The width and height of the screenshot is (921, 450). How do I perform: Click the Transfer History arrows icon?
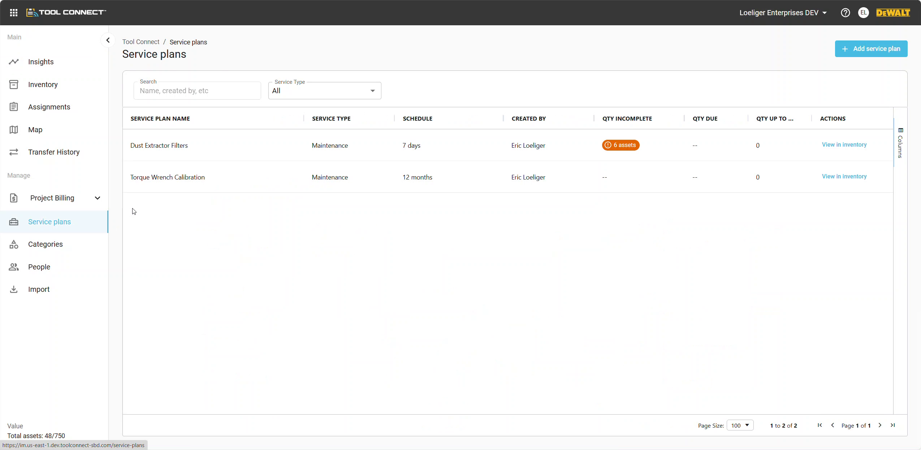click(14, 152)
